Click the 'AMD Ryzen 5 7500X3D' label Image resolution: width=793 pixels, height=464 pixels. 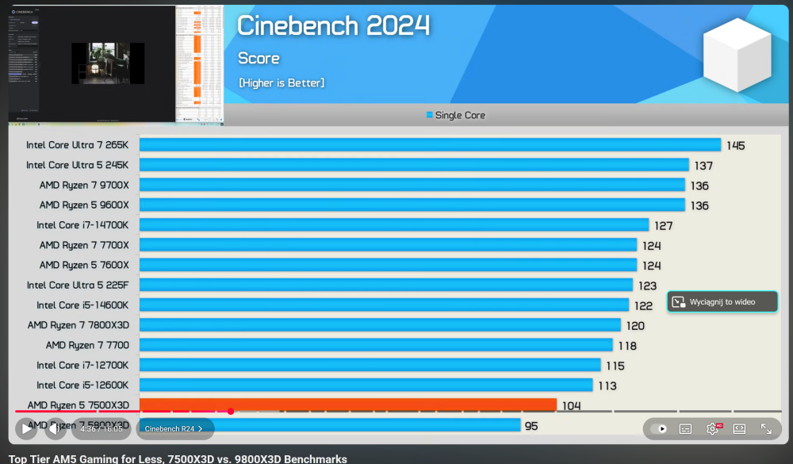(x=78, y=405)
